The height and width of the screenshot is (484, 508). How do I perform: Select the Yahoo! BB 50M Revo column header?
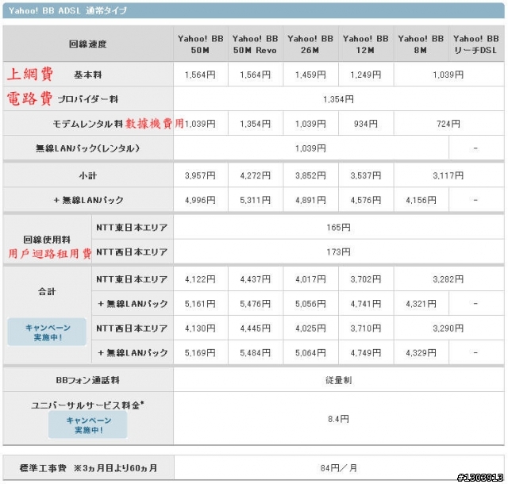pos(256,44)
